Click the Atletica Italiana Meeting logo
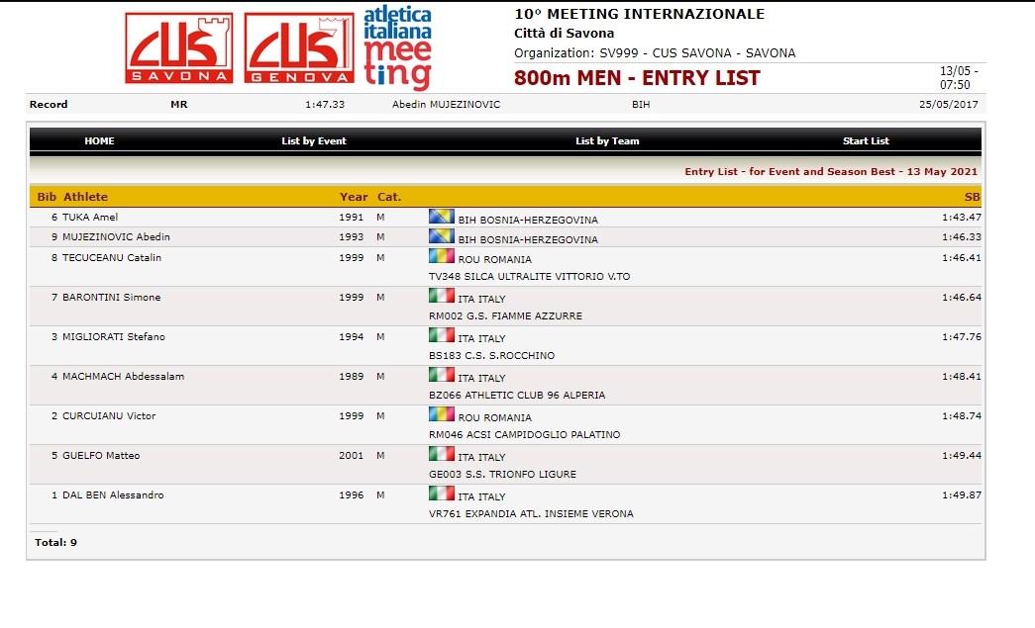This screenshot has width=1035, height=628. 397,47
